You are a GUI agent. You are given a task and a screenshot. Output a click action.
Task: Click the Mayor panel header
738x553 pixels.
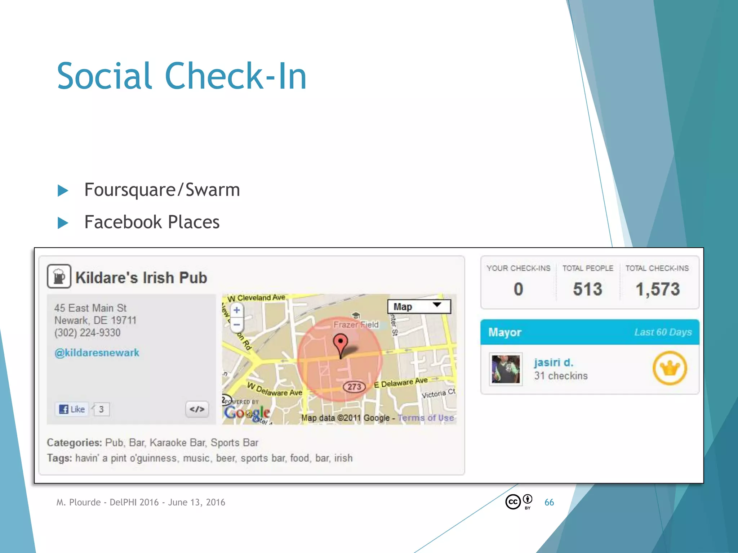[590, 332]
